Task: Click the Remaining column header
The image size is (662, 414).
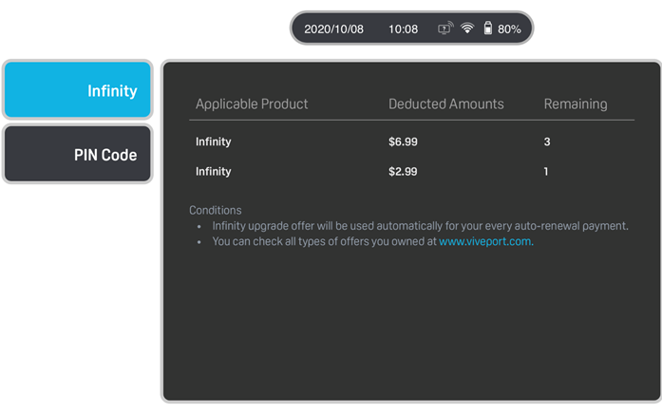Action: (576, 104)
